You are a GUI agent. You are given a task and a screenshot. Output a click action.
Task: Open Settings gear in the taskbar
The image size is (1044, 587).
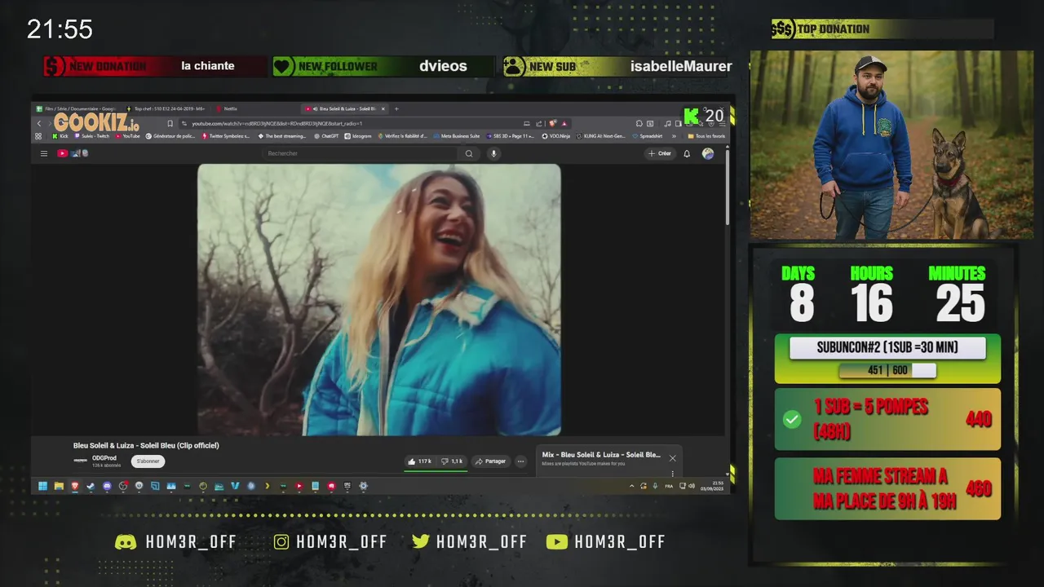tap(363, 486)
